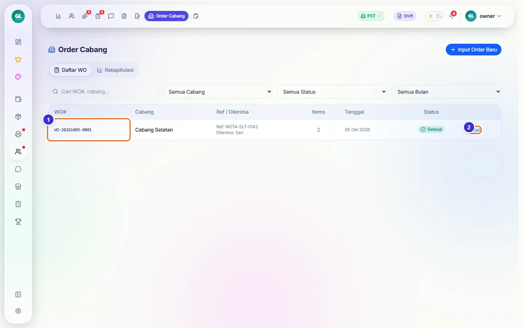Open the Semua Bulan filter dropdown
The width and height of the screenshot is (524, 328).
click(446, 92)
